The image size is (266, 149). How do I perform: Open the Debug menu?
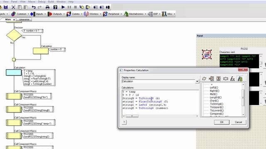tap(42, 2)
